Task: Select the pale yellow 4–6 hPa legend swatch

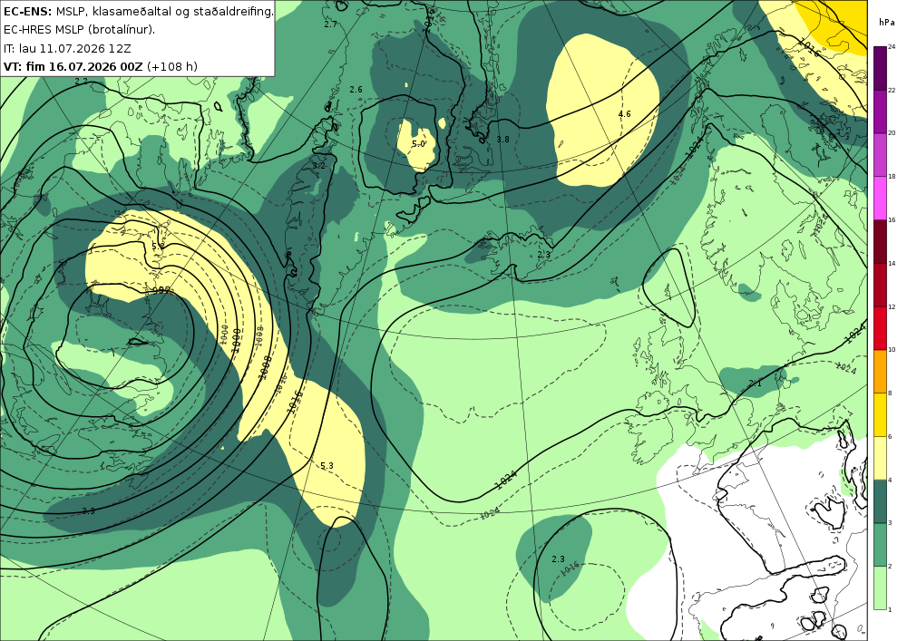Action: coord(880,458)
